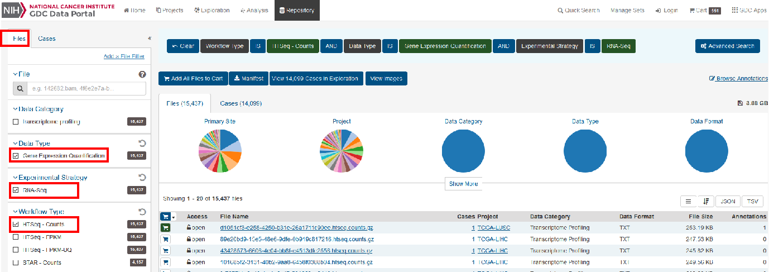
Task: Collapse the Workflow Type facet section
Action: pos(16,212)
